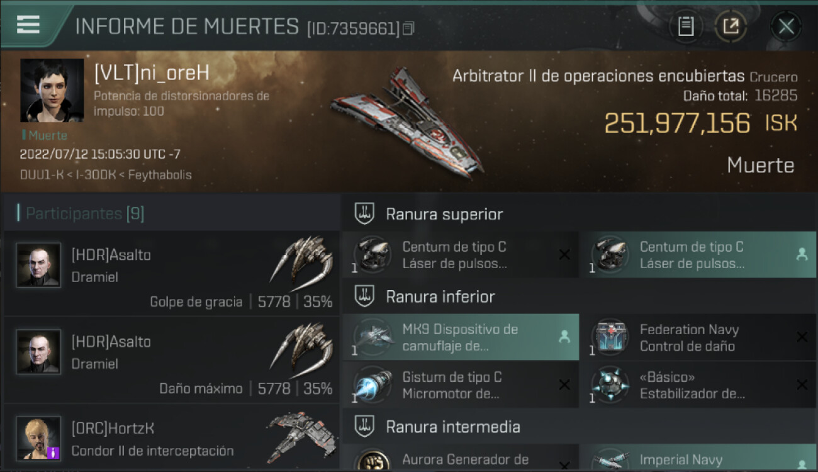Open the clipboard notes icon in the header
The image size is (818, 472).
tap(686, 26)
